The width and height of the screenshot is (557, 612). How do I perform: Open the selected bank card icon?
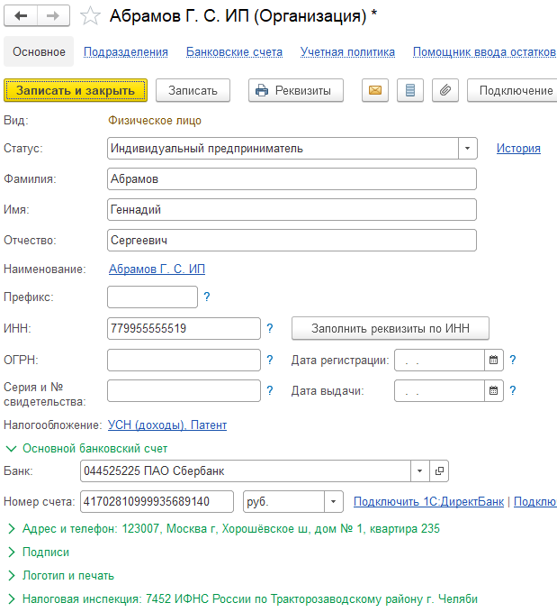click(x=439, y=471)
